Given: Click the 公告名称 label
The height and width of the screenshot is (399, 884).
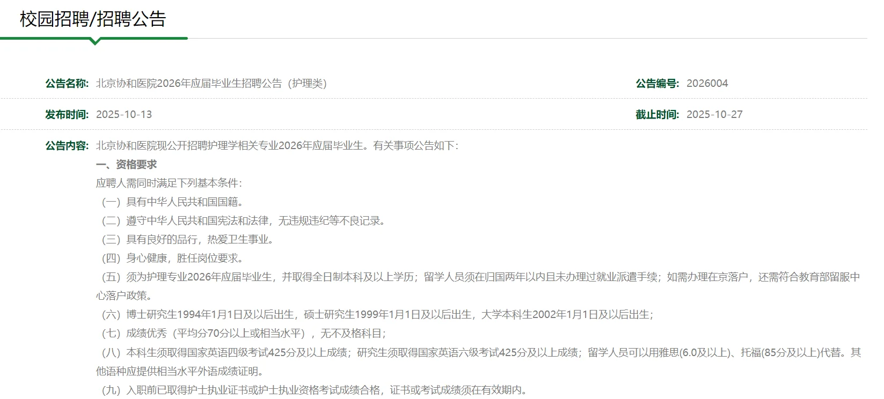Looking at the screenshot, I should point(67,84).
